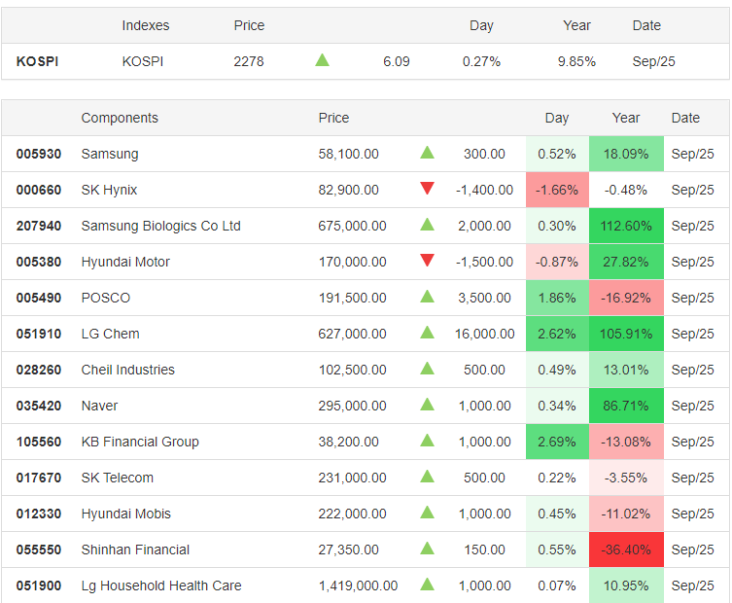Open the Cheil Industries link
This screenshot has width=732, height=603.
point(128,370)
